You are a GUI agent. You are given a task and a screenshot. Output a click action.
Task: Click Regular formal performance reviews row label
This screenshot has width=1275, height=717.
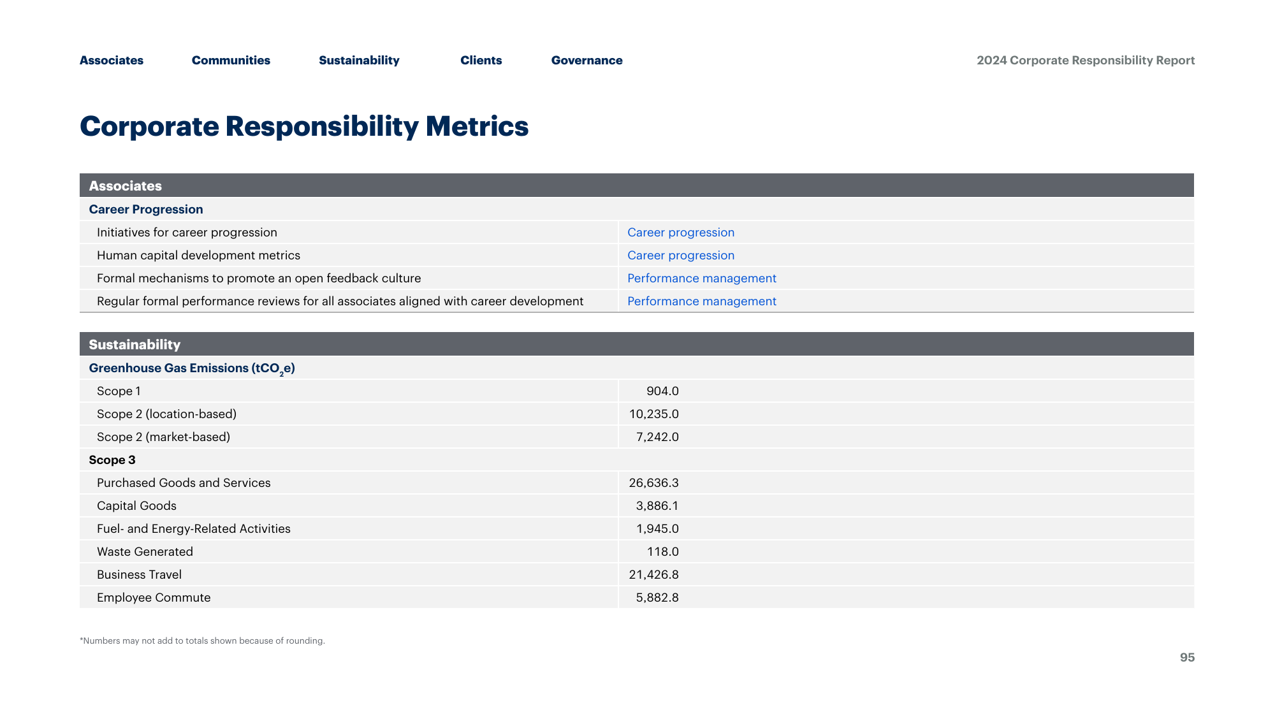[x=340, y=301]
